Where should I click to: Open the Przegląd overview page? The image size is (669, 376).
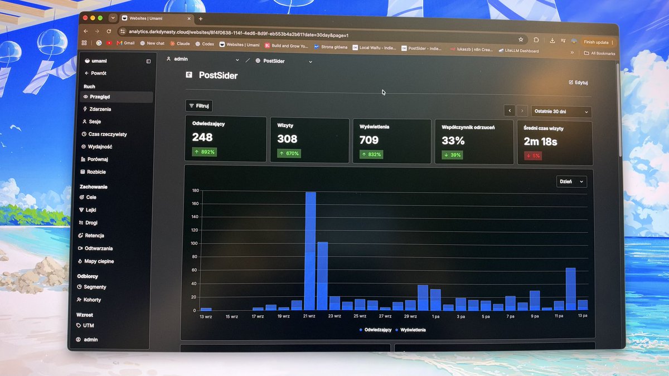pos(116,97)
